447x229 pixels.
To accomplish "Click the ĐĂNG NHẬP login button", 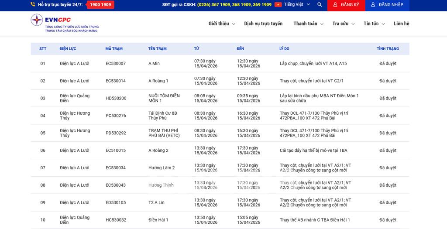I will click(x=387, y=5).
